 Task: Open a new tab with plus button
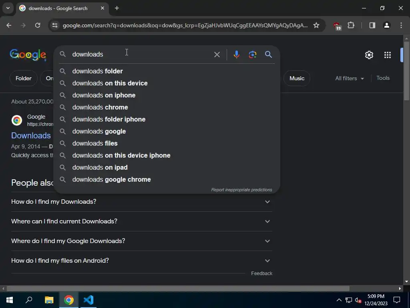tap(117, 8)
